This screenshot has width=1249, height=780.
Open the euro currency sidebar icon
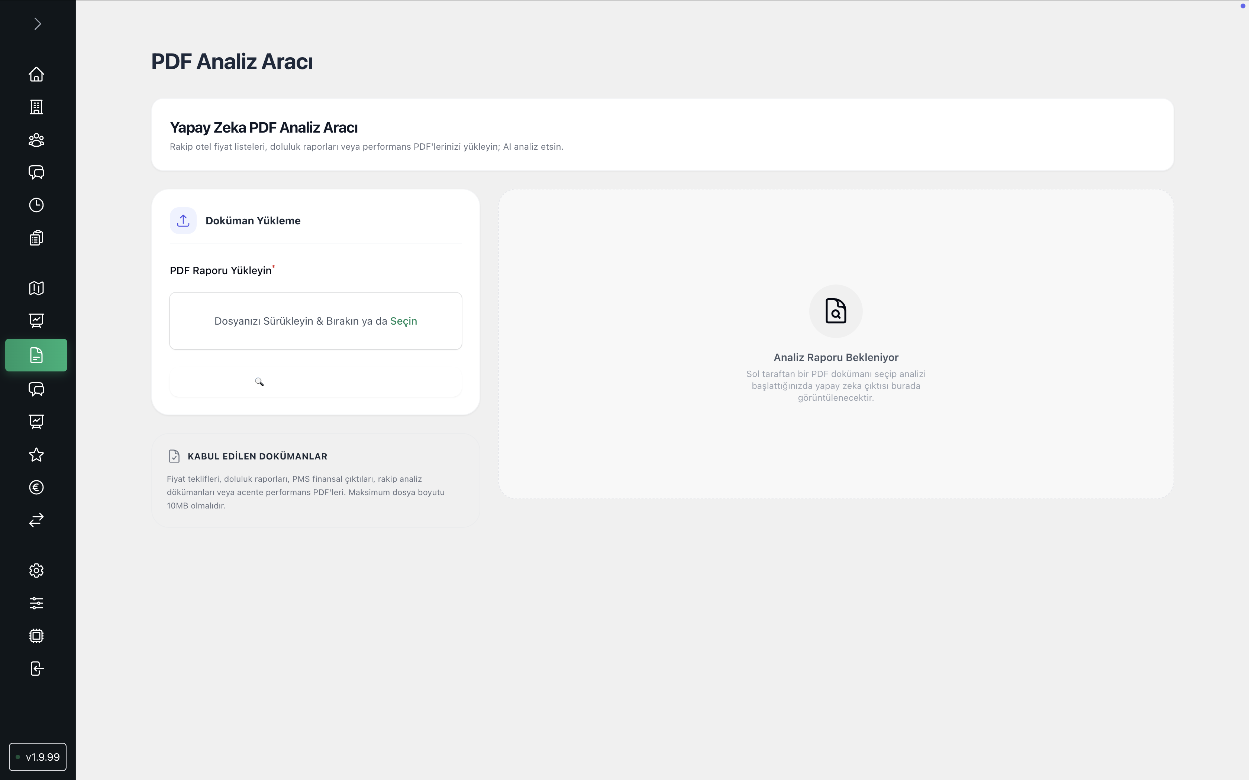pyautogui.click(x=36, y=487)
